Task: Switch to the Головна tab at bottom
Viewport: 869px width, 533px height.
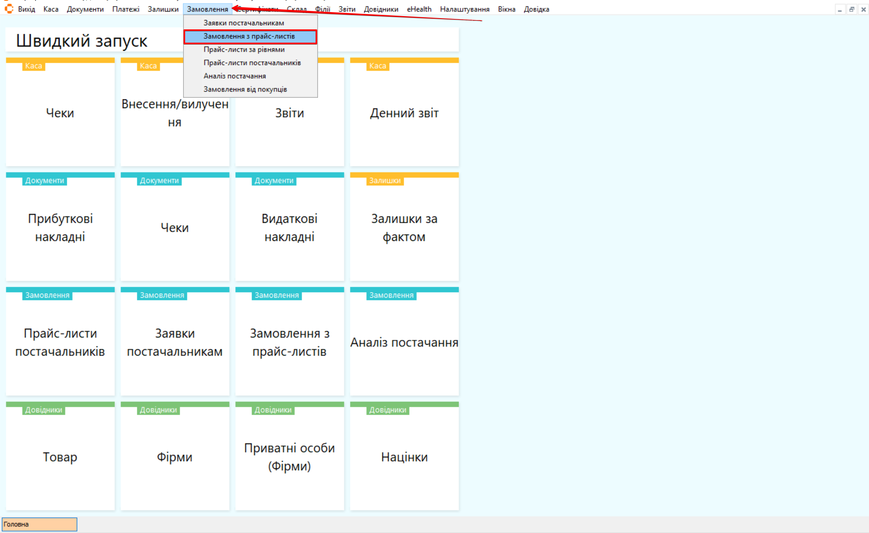Action: pos(39,524)
